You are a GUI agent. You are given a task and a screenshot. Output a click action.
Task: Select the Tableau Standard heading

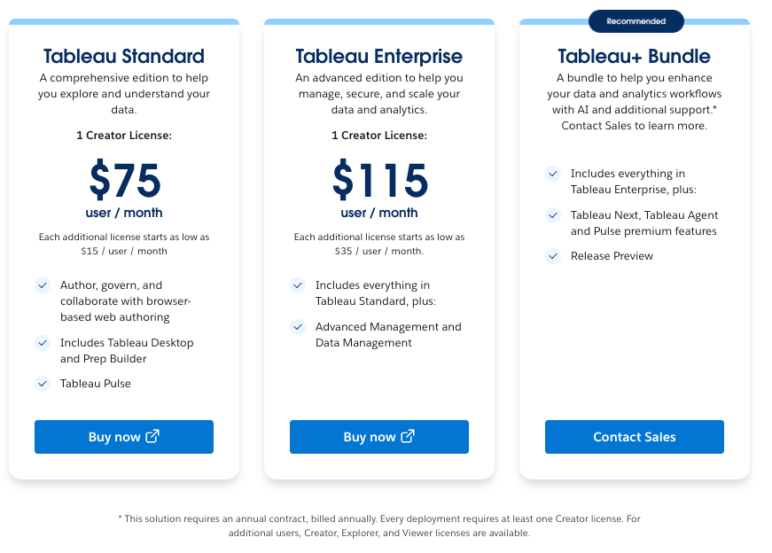pos(124,57)
